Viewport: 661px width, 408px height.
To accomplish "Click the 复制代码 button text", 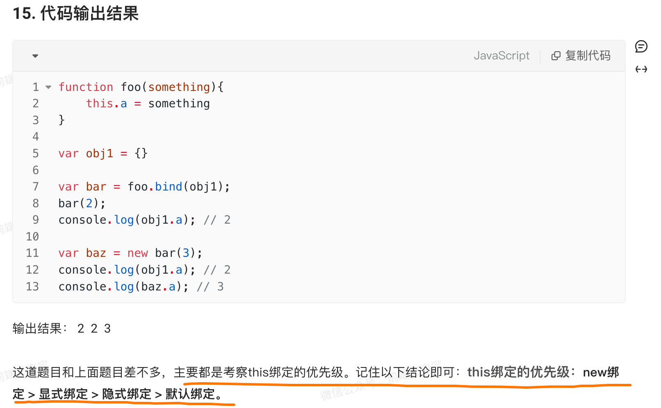I will click(588, 56).
